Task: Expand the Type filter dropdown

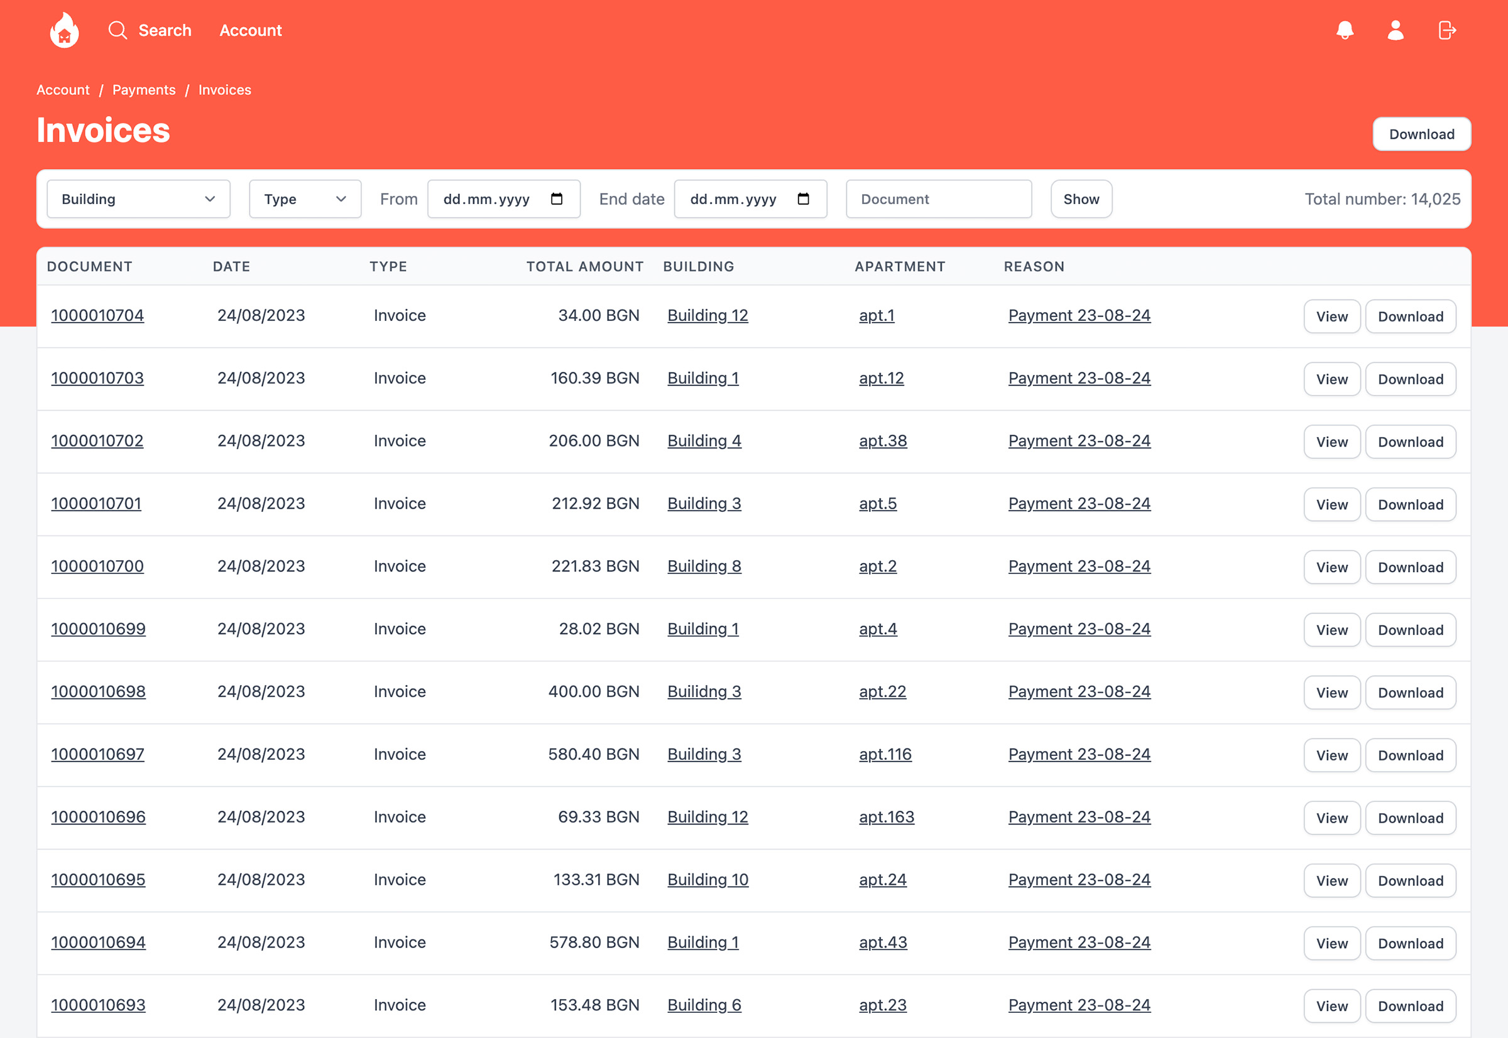Action: (x=305, y=199)
